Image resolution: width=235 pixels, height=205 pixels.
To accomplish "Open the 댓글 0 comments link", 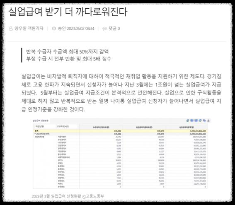I will click(114, 29).
